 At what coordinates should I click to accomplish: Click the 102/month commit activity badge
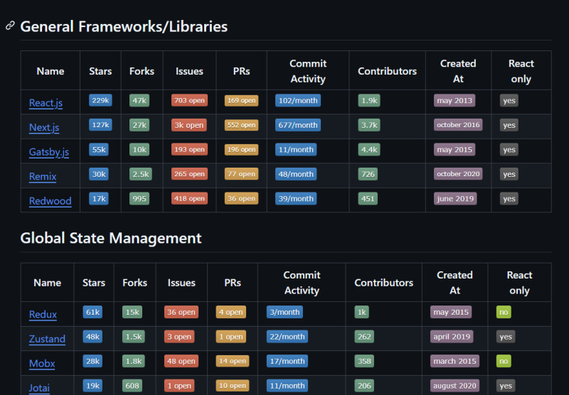click(298, 100)
